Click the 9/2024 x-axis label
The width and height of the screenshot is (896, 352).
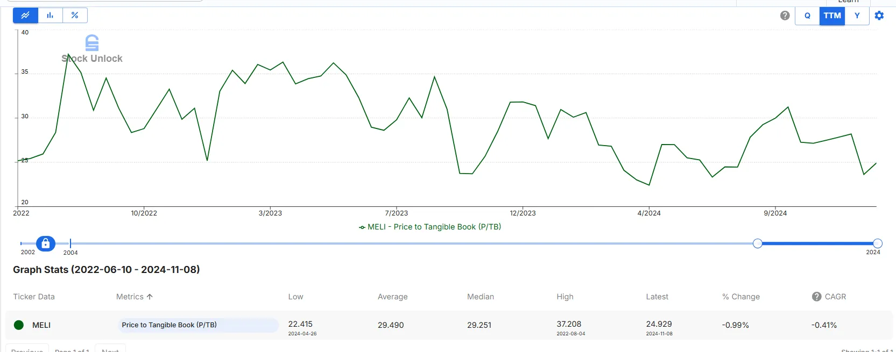(x=775, y=213)
